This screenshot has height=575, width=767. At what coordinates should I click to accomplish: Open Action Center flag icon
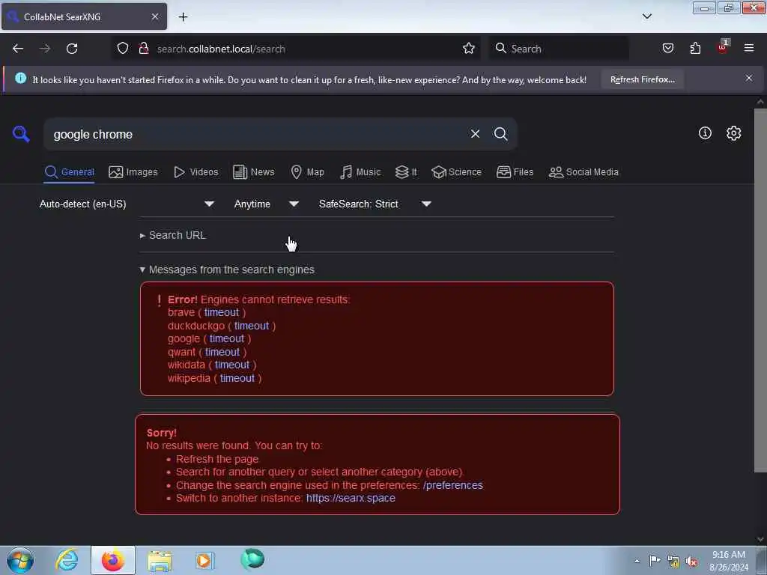(x=655, y=560)
